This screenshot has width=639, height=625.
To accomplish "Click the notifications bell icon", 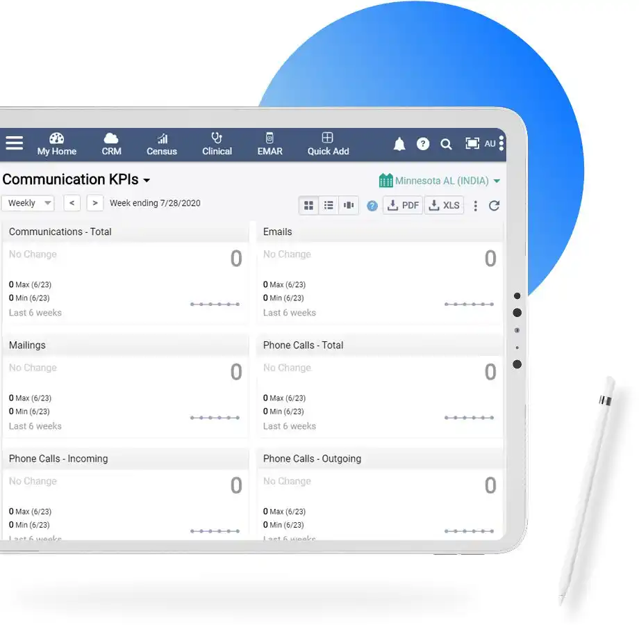I will (x=399, y=144).
